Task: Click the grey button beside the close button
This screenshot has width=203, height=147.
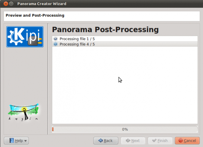Action: pos(11,4)
